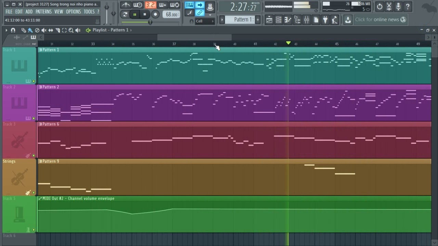Mute Track 1 using its green light
The image size is (438, 246).
pyautogui.click(x=34, y=81)
